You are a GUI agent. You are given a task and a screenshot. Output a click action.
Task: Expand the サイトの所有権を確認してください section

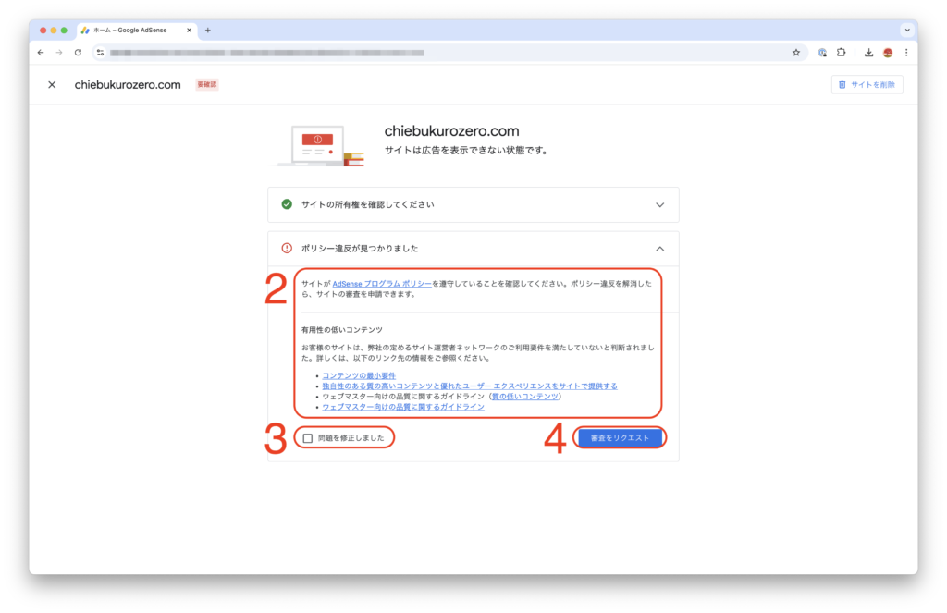[473, 204]
